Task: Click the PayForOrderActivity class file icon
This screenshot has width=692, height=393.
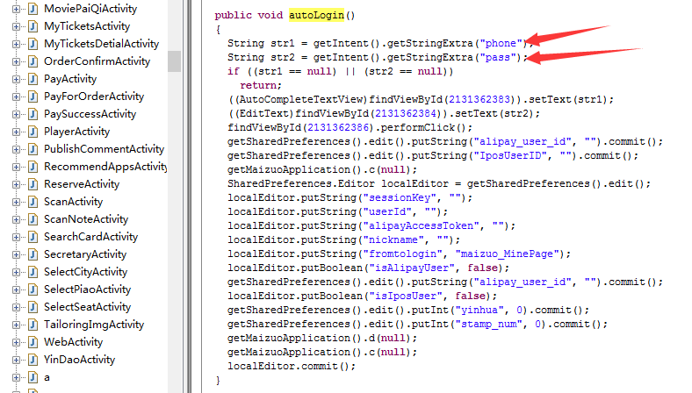Action: click(x=33, y=96)
